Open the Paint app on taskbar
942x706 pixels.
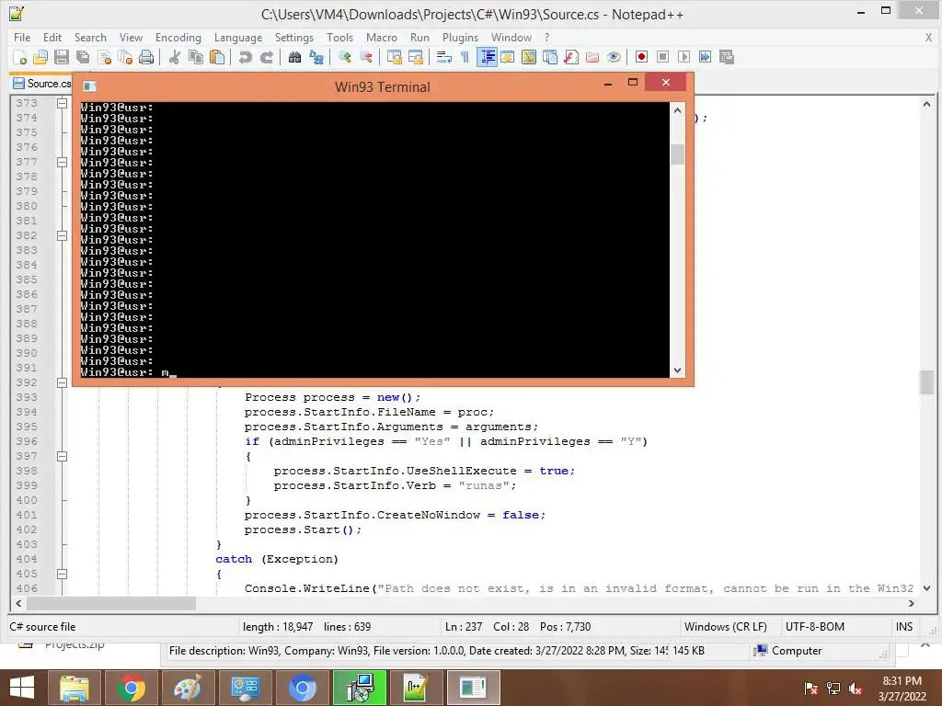pos(188,688)
